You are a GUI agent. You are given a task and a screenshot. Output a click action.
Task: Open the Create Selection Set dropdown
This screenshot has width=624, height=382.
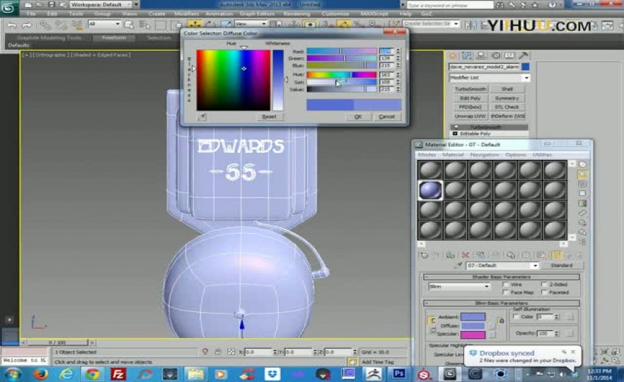click(x=431, y=24)
